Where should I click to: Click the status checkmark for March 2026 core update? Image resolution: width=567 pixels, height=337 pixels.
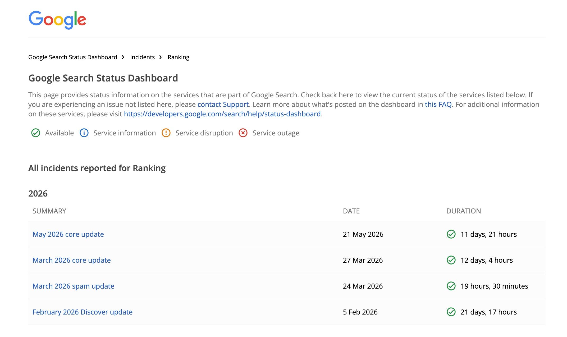pyautogui.click(x=451, y=260)
